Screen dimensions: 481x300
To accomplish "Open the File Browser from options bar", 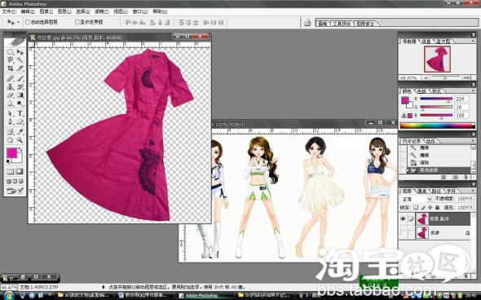I will point(307,22).
